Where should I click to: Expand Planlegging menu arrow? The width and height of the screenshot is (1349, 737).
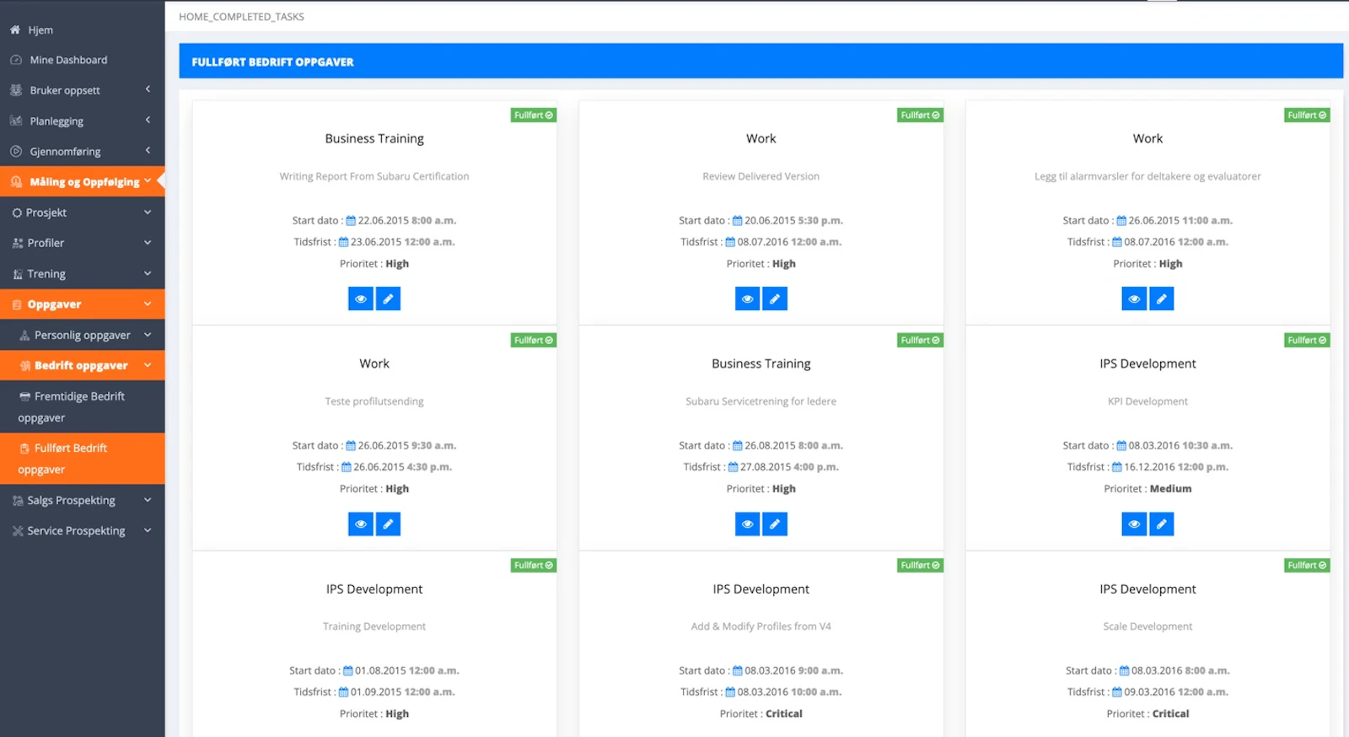[x=148, y=120]
